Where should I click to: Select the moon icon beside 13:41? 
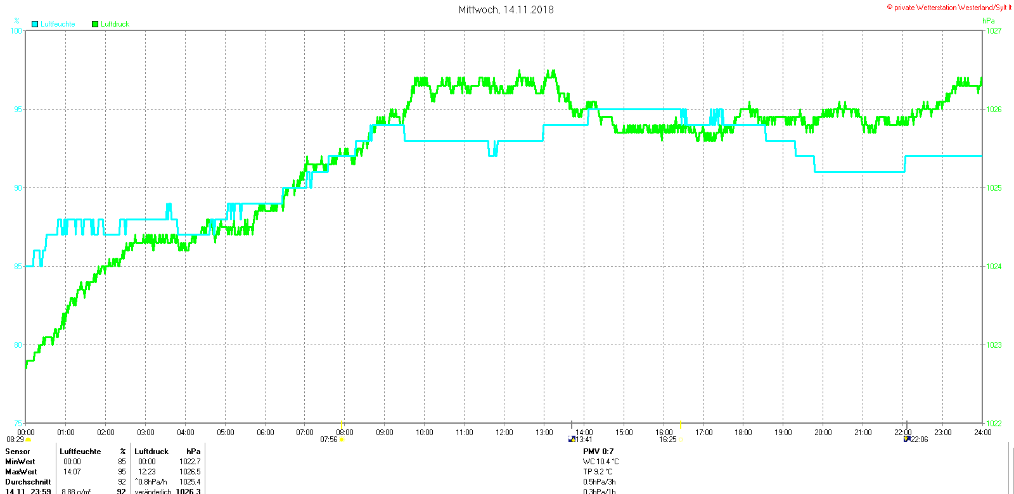[x=572, y=439]
